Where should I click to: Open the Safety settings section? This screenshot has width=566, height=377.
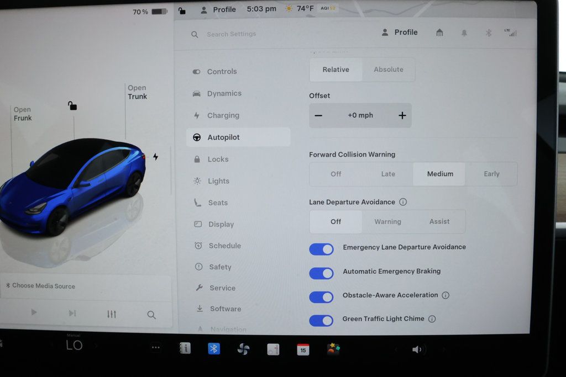tap(238, 267)
